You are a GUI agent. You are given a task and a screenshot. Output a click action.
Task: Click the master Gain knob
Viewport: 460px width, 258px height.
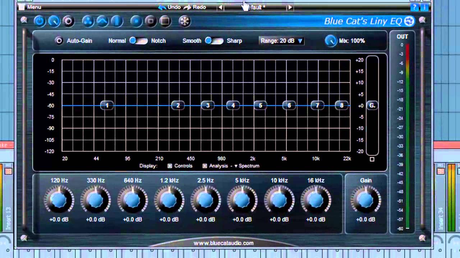click(366, 200)
